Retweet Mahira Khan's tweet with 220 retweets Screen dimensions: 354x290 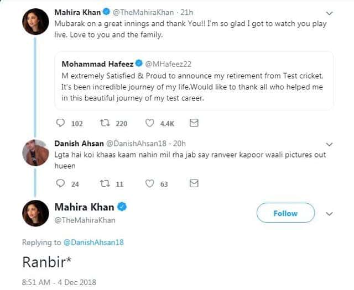pyautogui.click(x=105, y=123)
